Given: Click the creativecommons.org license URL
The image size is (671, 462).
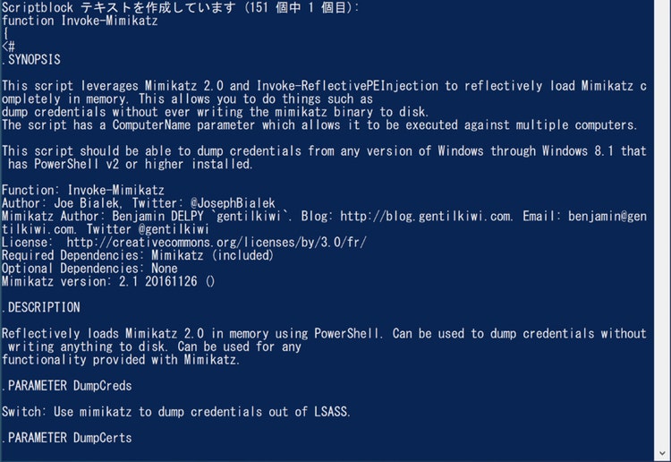Looking at the screenshot, I should click(x=217, y=243).
